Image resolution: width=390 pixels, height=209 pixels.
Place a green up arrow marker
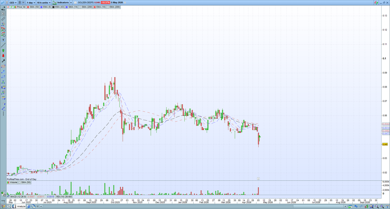[3, 51]
